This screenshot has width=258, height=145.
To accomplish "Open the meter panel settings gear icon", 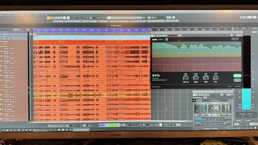I will click(x=253, y=32).
